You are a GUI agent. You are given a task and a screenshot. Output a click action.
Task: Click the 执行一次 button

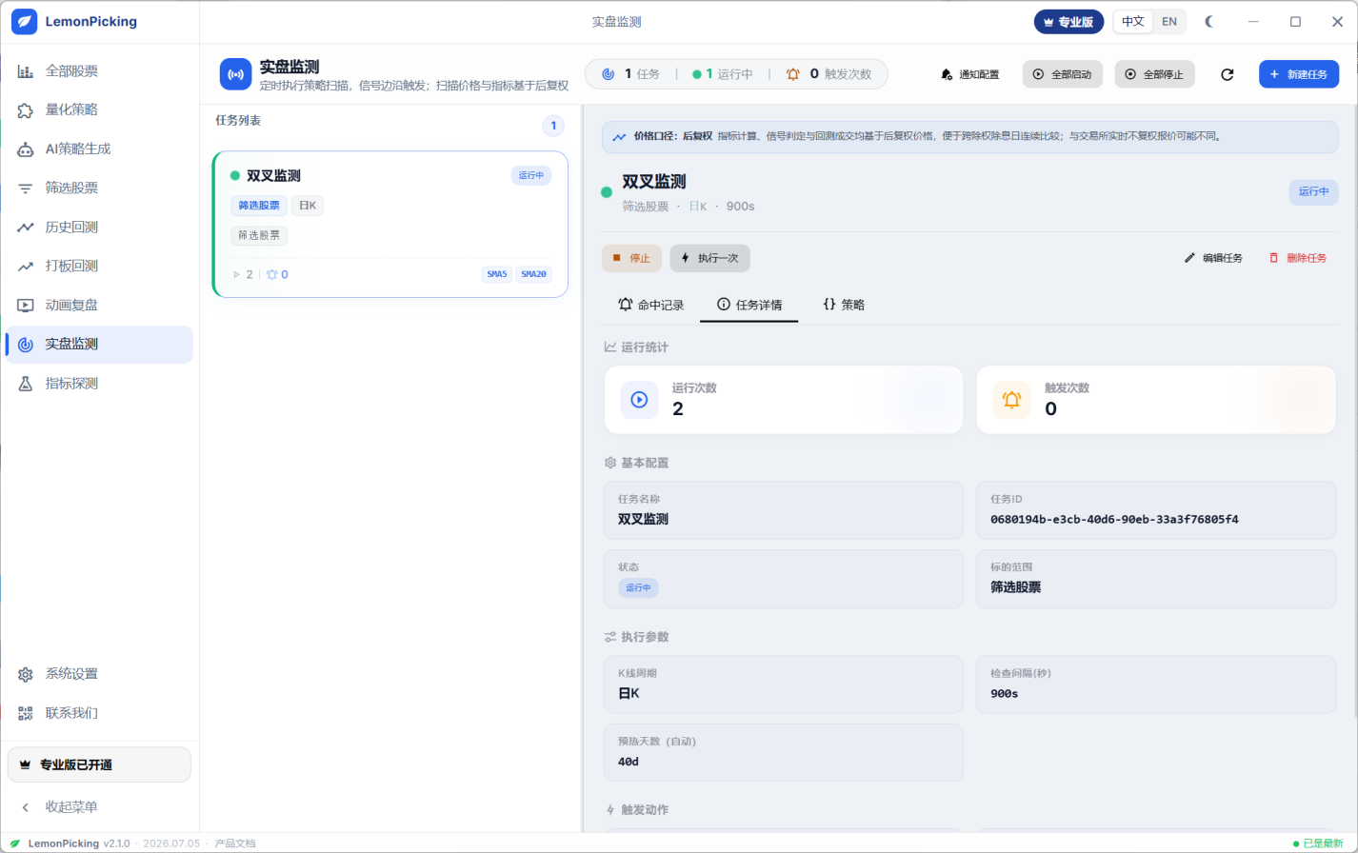pyautogui.click(x=709, y=258)
